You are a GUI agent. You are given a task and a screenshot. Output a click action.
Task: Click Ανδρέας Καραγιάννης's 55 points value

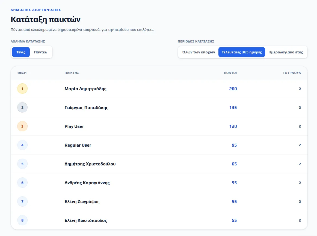[234, 183]
